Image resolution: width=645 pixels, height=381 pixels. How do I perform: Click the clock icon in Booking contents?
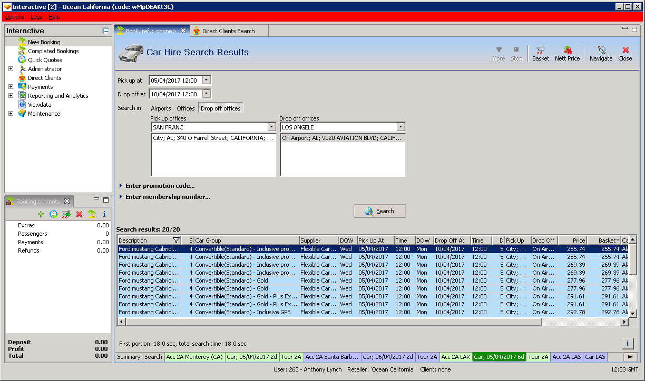[x=53, y=214]
